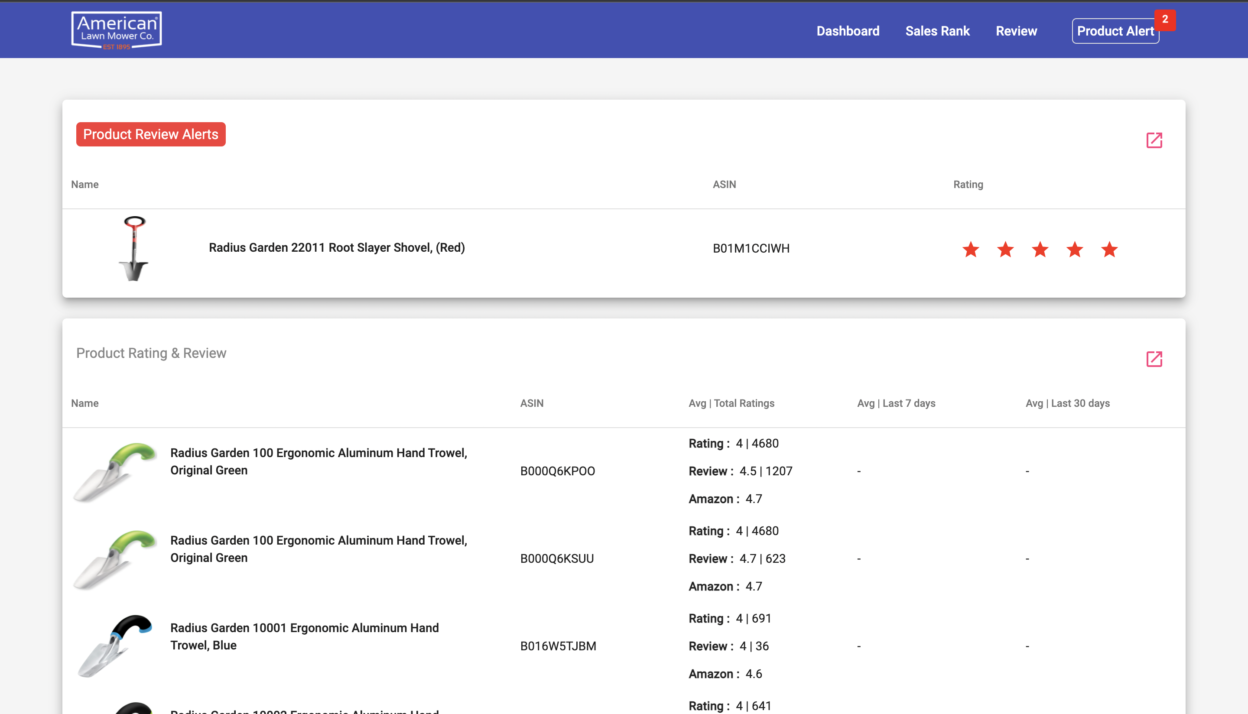
Task: Click the Review : 4 | 36 value
Action: tap(729, 646)
